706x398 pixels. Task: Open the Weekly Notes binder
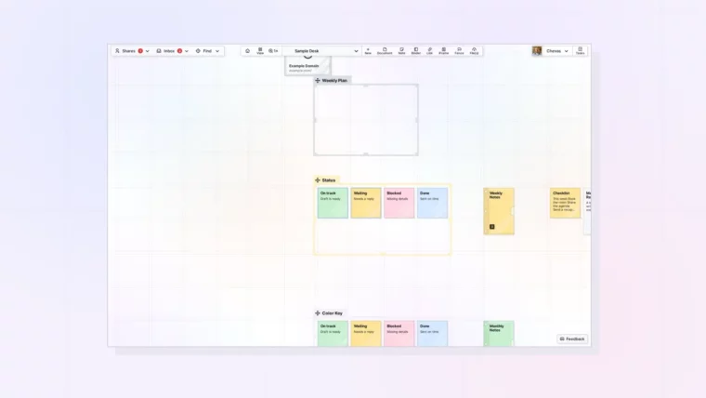499,211
